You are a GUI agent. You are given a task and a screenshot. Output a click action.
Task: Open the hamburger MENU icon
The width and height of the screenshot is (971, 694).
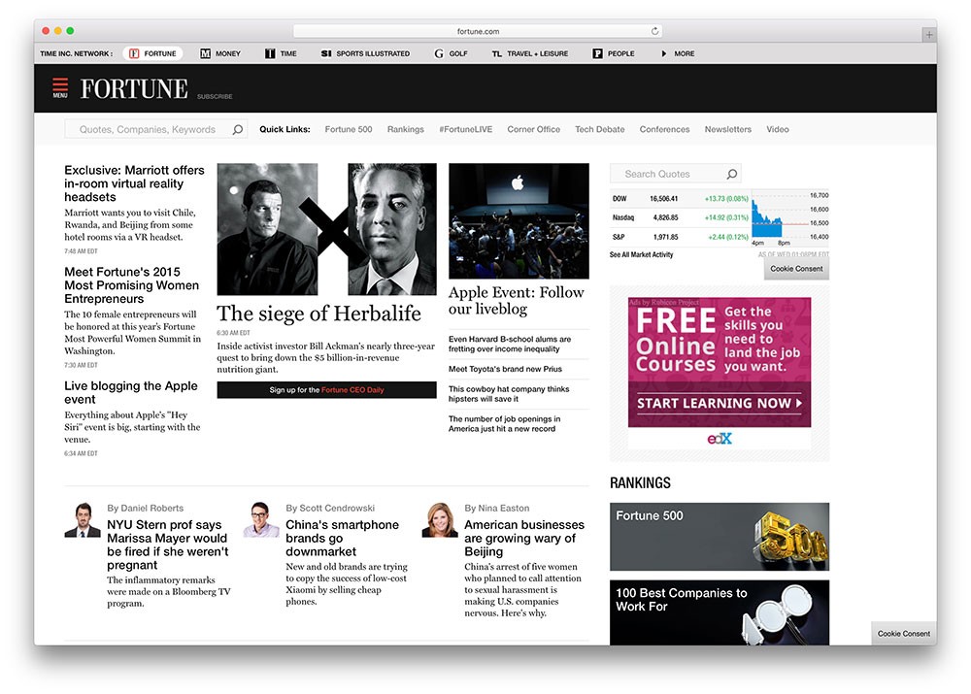(60, 87)
